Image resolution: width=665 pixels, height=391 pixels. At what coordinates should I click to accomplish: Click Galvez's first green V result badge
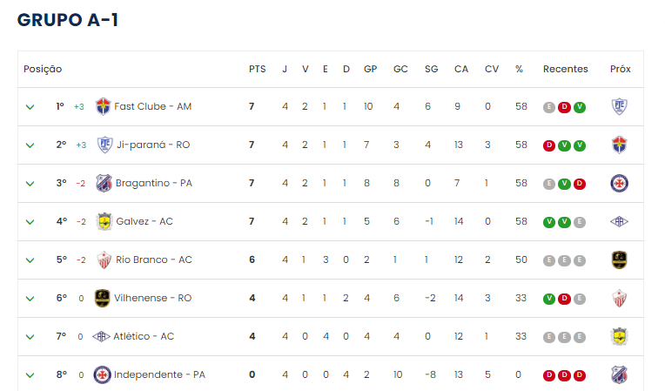tap(549, 222)
